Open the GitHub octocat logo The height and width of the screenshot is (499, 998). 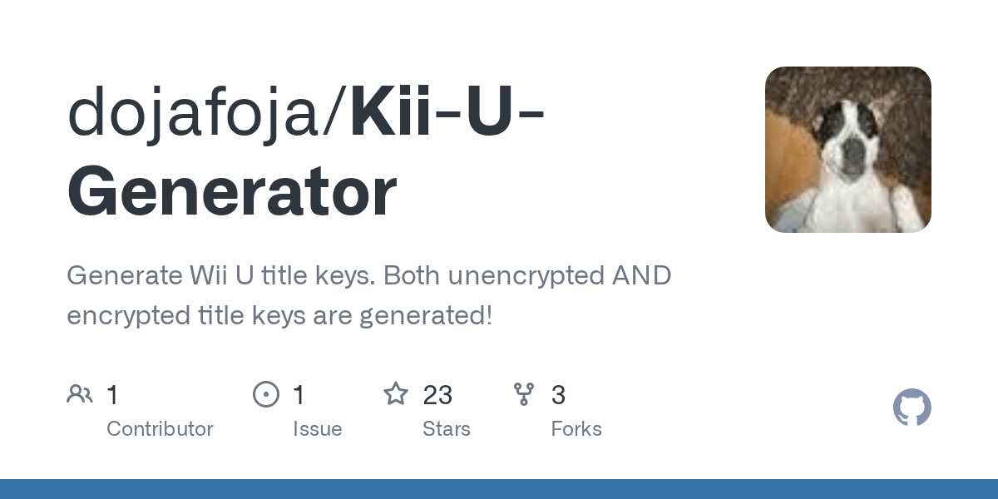(x=912, y=408)
